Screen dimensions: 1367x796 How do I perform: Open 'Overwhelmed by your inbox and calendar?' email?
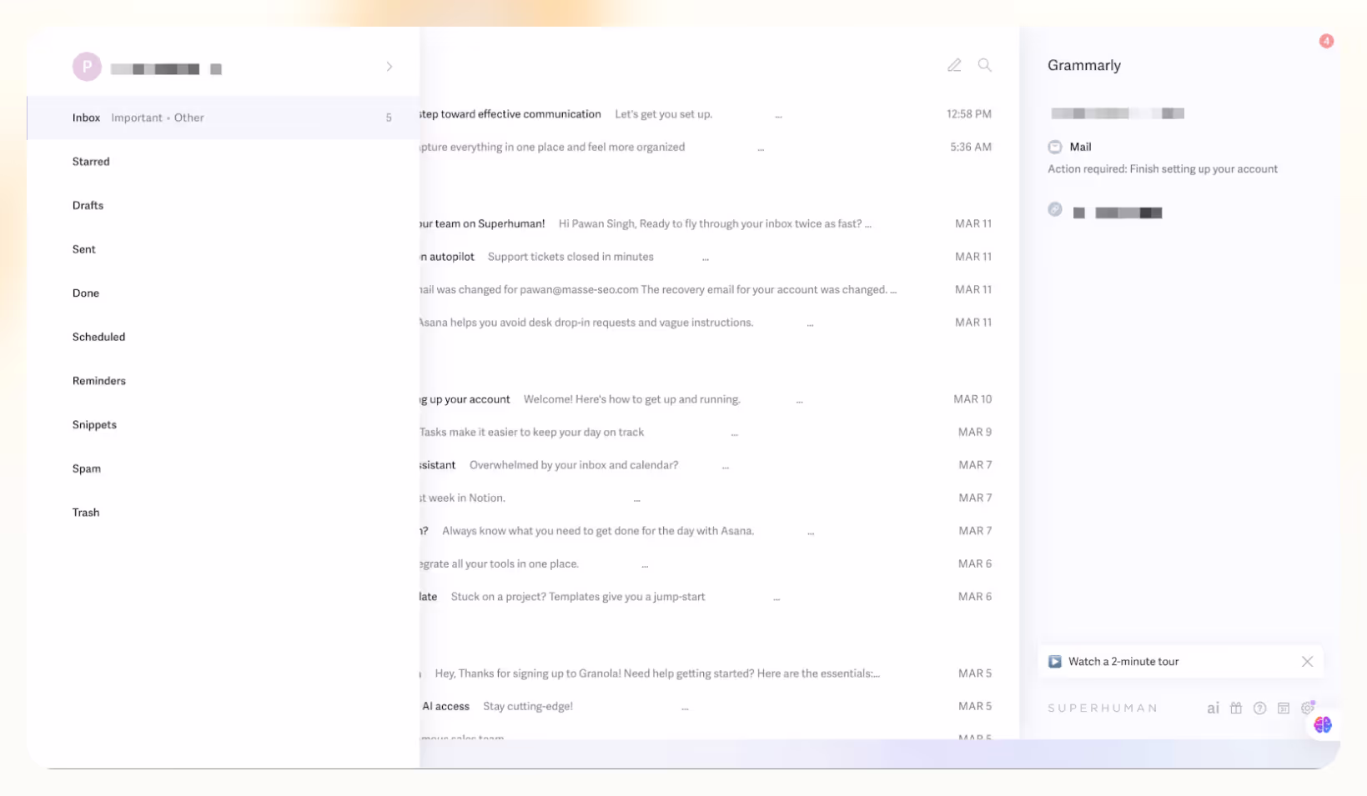pyautogui.click(x=706, y=465)
